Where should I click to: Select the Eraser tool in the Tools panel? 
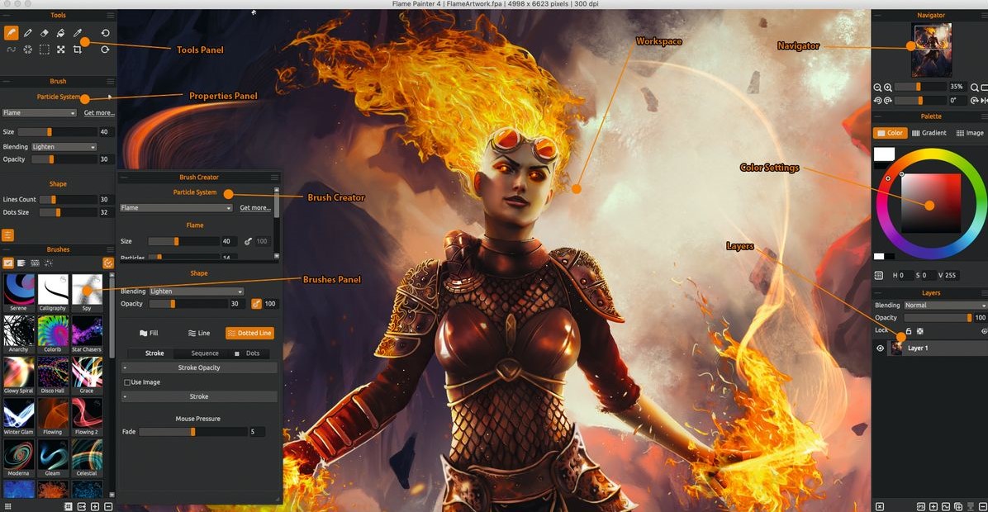click(x=43, y=32)
